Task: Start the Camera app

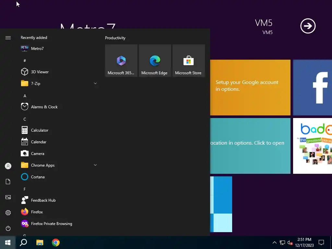Action: click(x=59, y=153)
